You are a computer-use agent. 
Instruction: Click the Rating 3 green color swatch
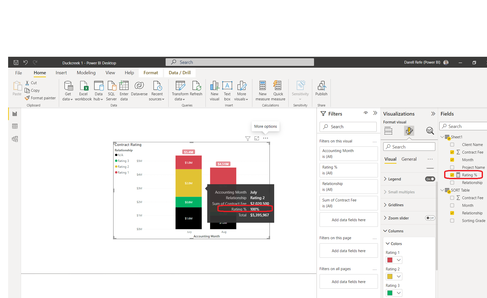[x=390, y=293]
